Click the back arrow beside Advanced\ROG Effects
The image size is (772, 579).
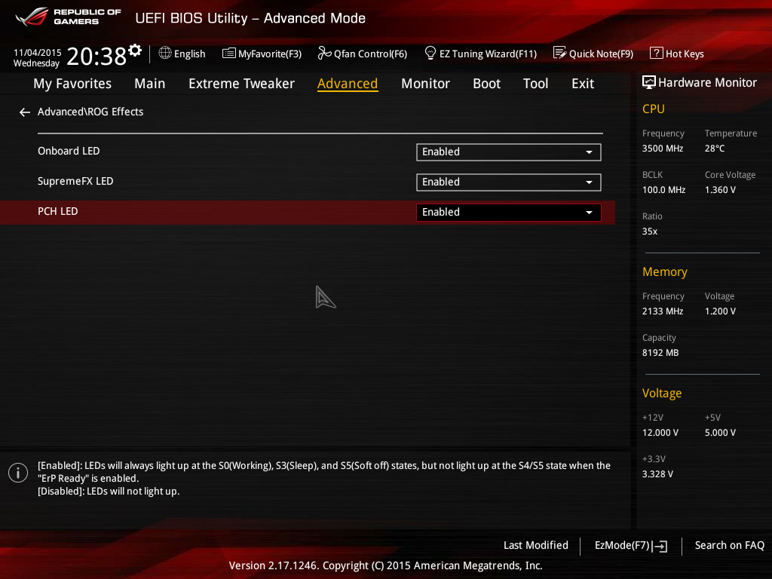point(25,112)
